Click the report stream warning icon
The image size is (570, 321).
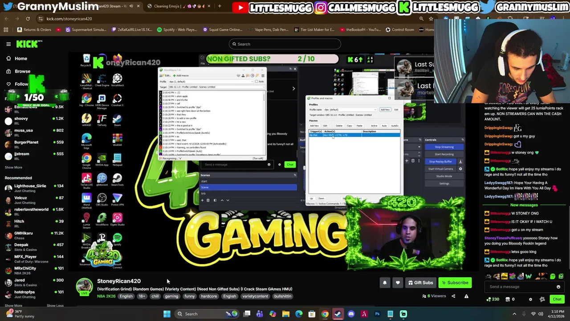pos(466,296)
